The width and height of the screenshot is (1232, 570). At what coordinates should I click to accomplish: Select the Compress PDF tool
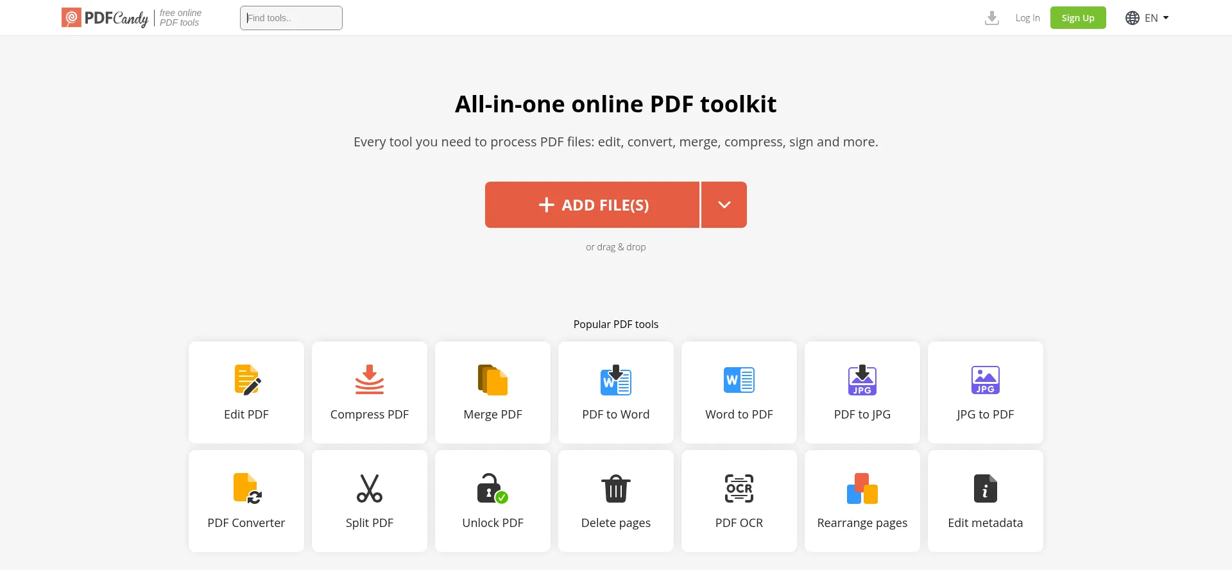369,392
